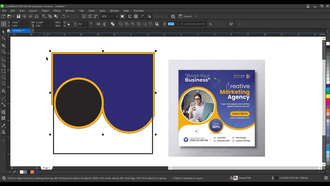Select the Page 1 tab
The height and width of the screenshot is (186, 330).
(46, 168)
